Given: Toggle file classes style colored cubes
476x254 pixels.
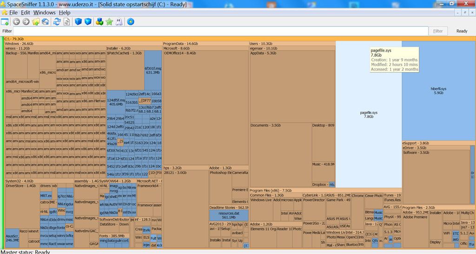Looking at the screenshot, I should pos(99,22).
